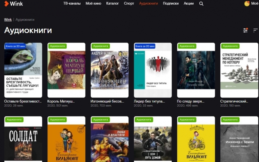Open the search magnifier icon
The width and height of the screenshot is (259, 162).
click(201, 4)
